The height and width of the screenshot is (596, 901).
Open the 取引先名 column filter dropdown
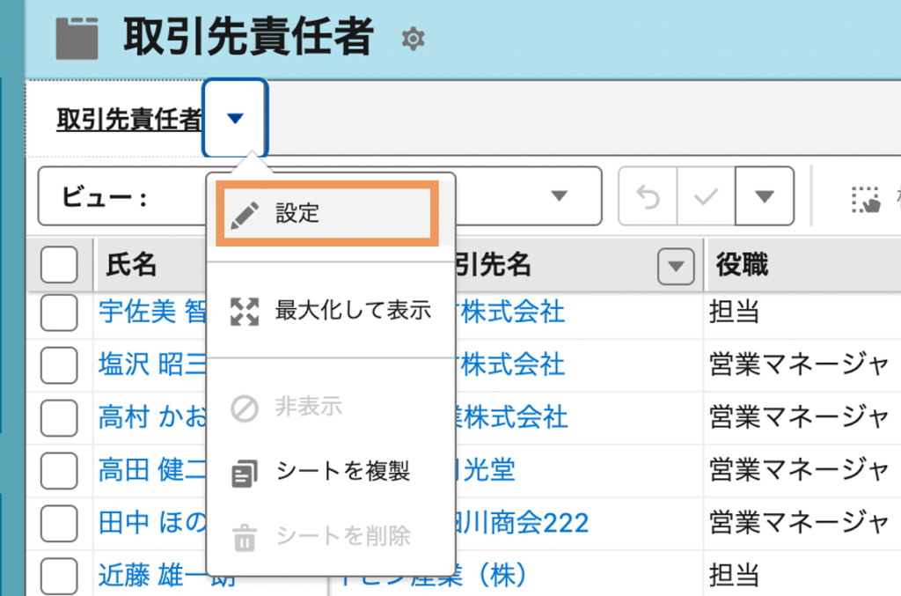point(675,265)
